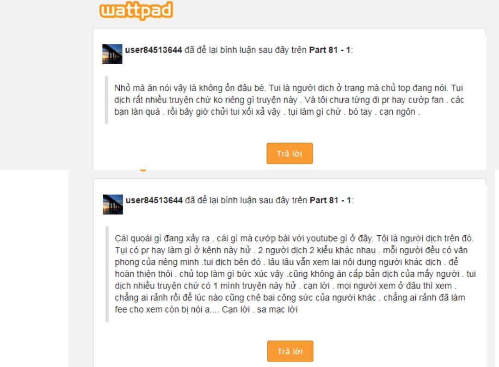Open Part 81 - 1 link above "Nhỏ mà ăn nói"
The height and width of the screenshot is (367, 499).
pyautogui.click(x=330, y=50)
